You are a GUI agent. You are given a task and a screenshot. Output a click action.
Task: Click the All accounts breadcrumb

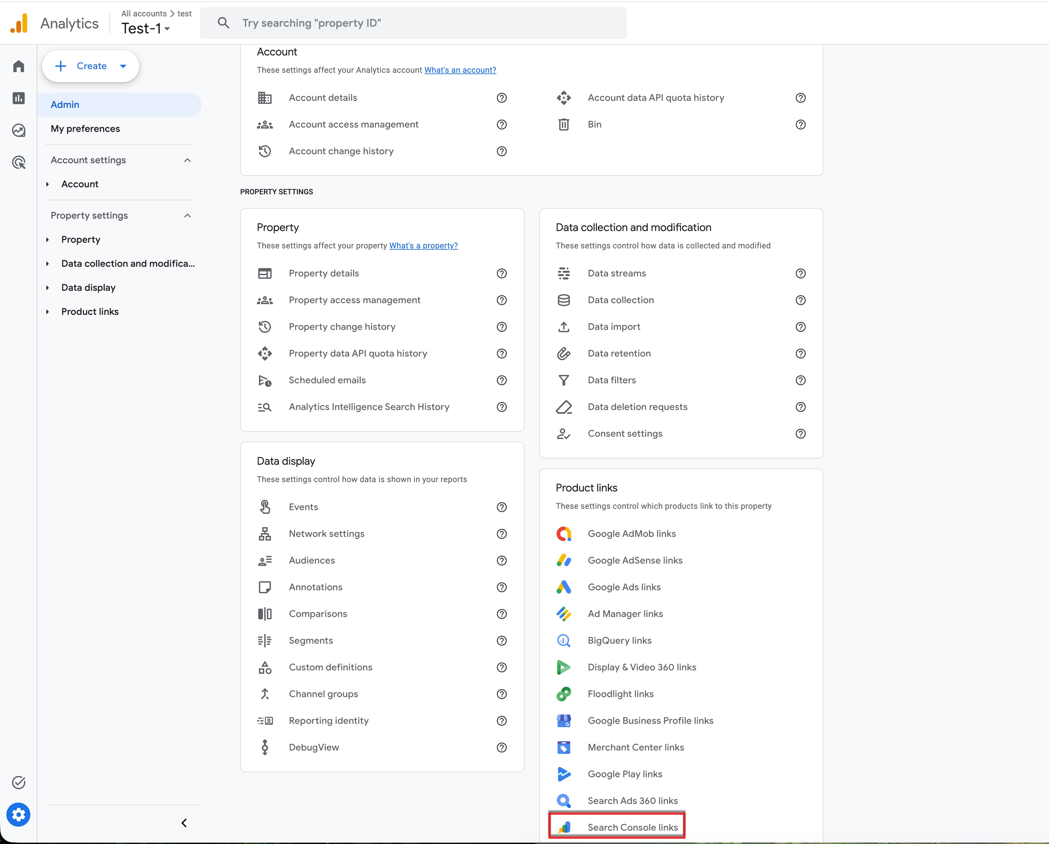(x=144, y=14)
